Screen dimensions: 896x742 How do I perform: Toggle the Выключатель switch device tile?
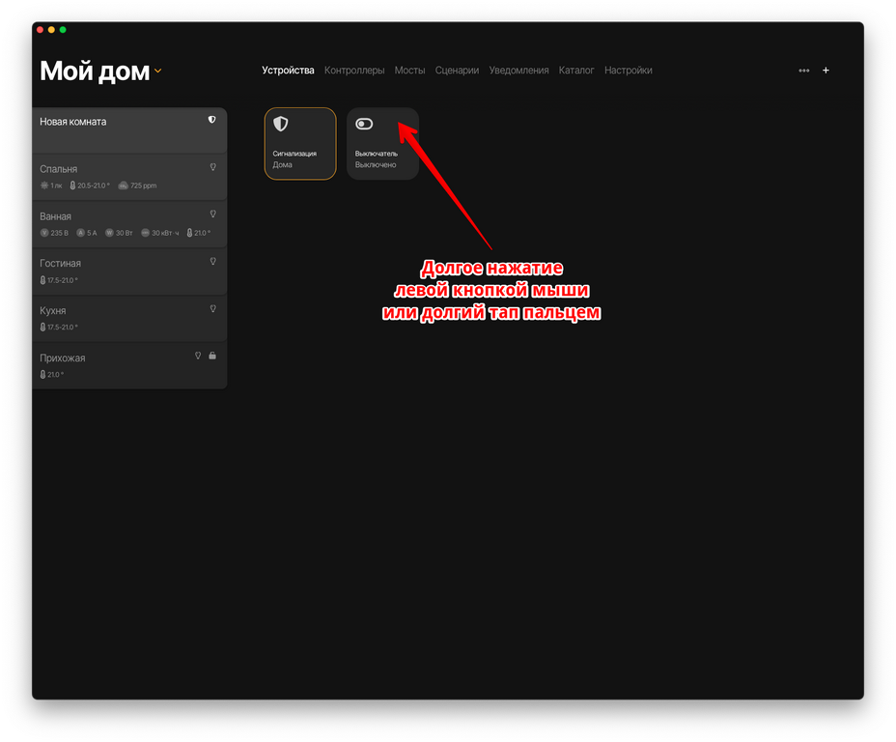coord(382,143)
